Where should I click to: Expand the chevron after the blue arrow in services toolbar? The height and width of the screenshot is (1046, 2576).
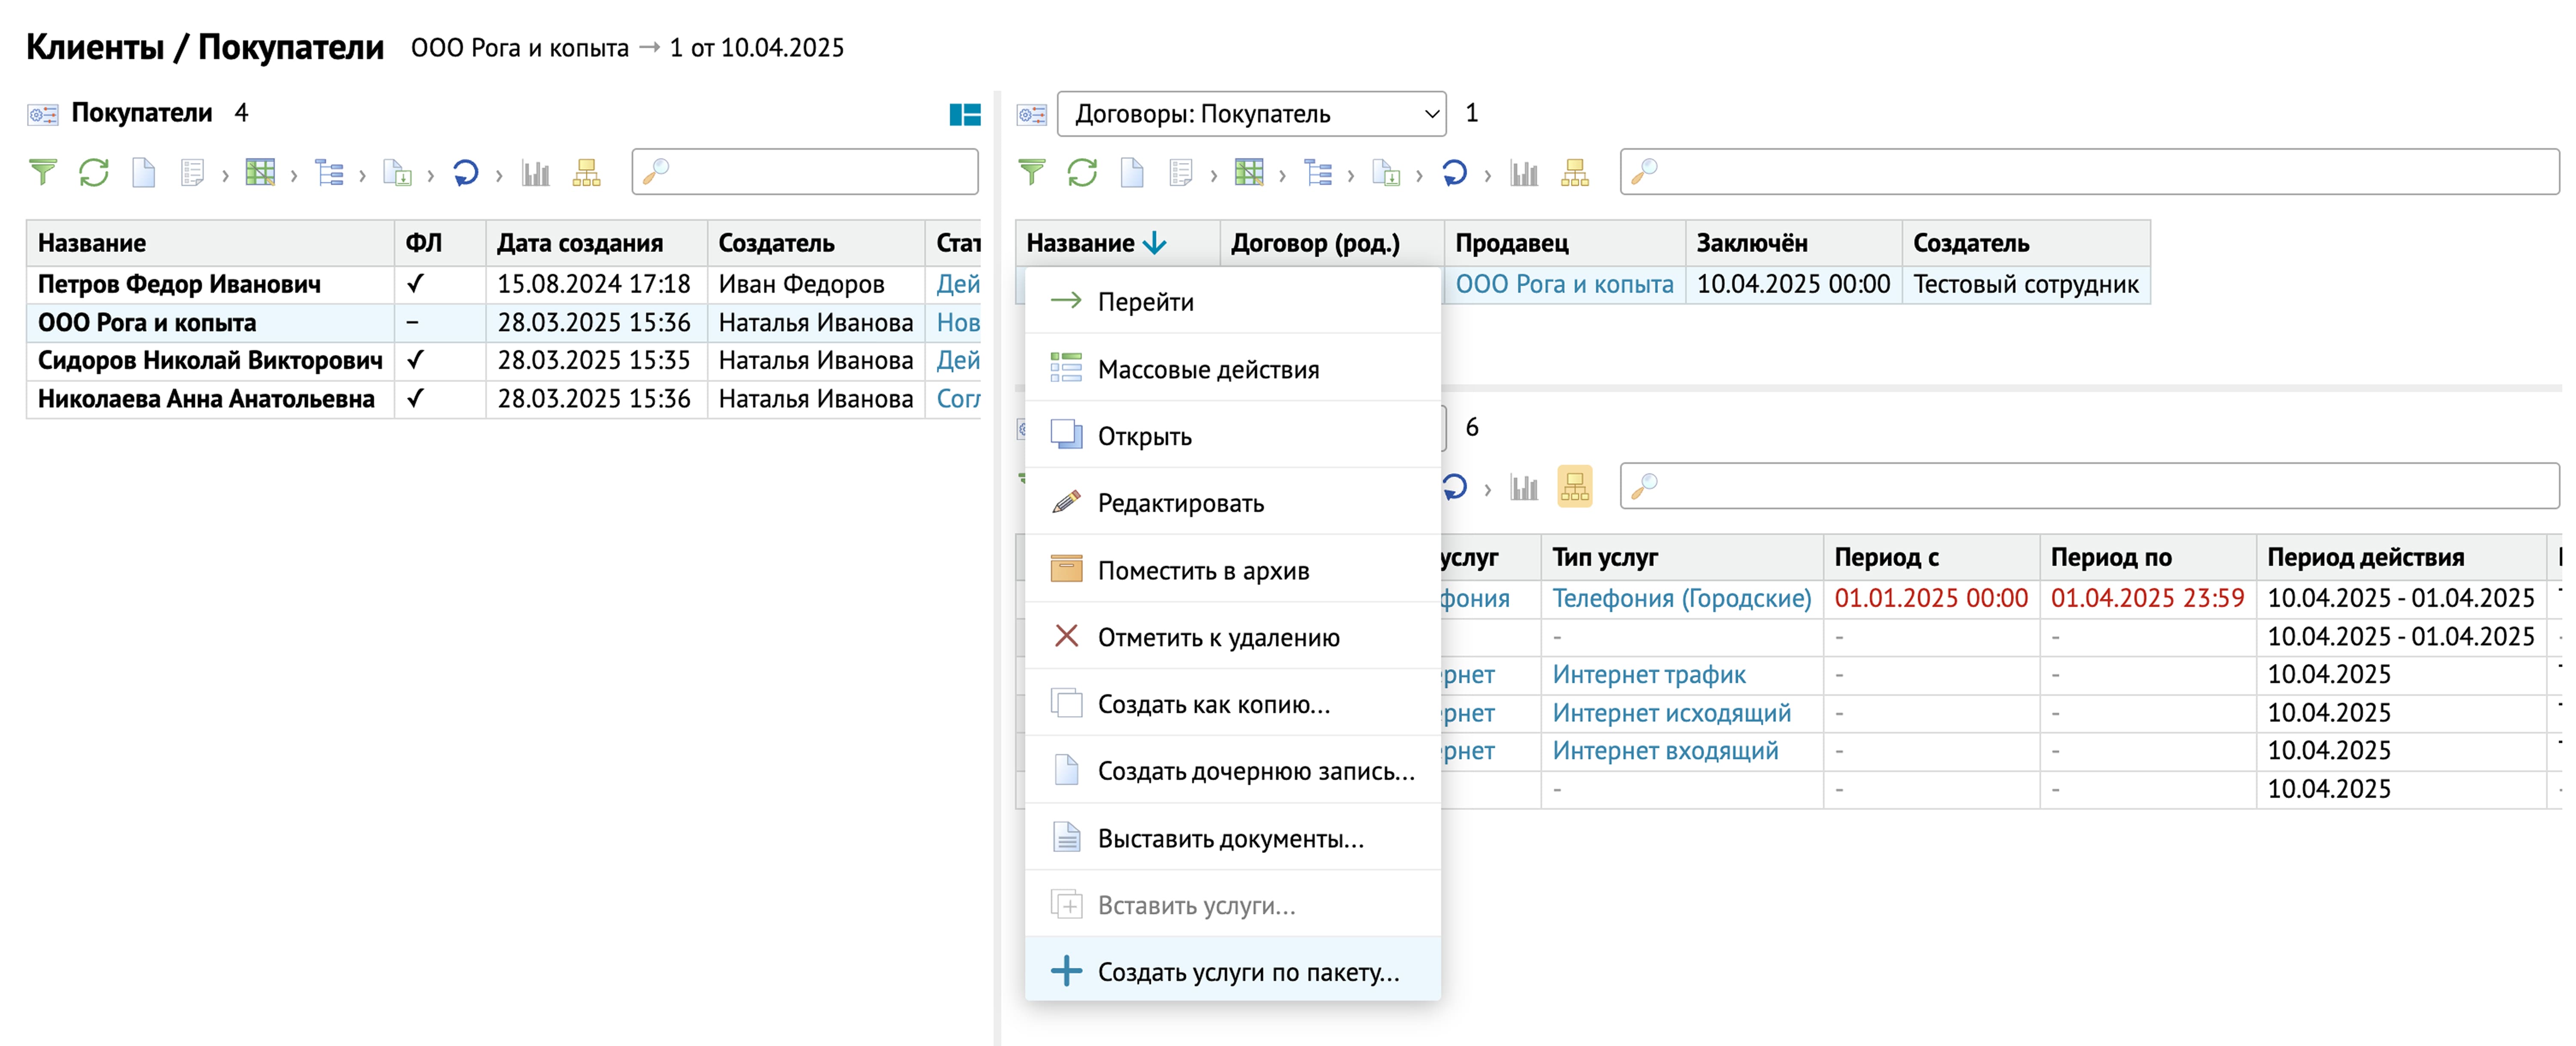(1488, 490)
